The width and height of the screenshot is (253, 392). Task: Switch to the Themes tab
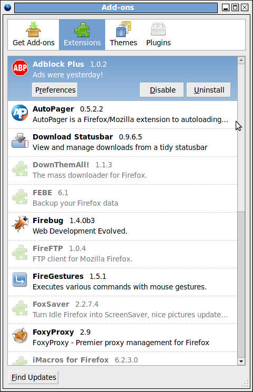click(x=124, y=35)
